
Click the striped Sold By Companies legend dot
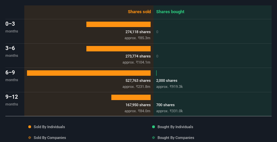pos(30,138)
